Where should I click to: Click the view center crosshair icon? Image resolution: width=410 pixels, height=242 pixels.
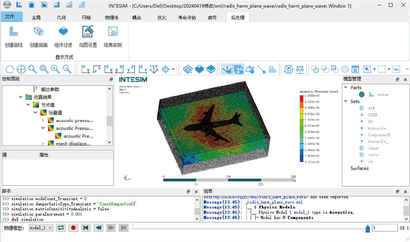165,69
